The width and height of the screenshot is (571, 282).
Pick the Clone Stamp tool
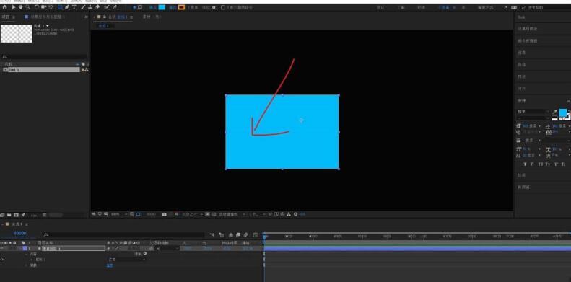(90, 7)
